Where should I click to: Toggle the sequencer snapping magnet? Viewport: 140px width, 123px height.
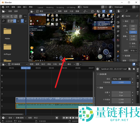pyautogui.click(x=78, y=64)
